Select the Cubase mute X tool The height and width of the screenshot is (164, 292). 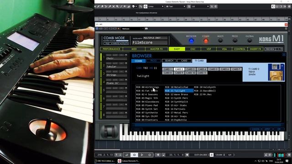click(114, 6)
